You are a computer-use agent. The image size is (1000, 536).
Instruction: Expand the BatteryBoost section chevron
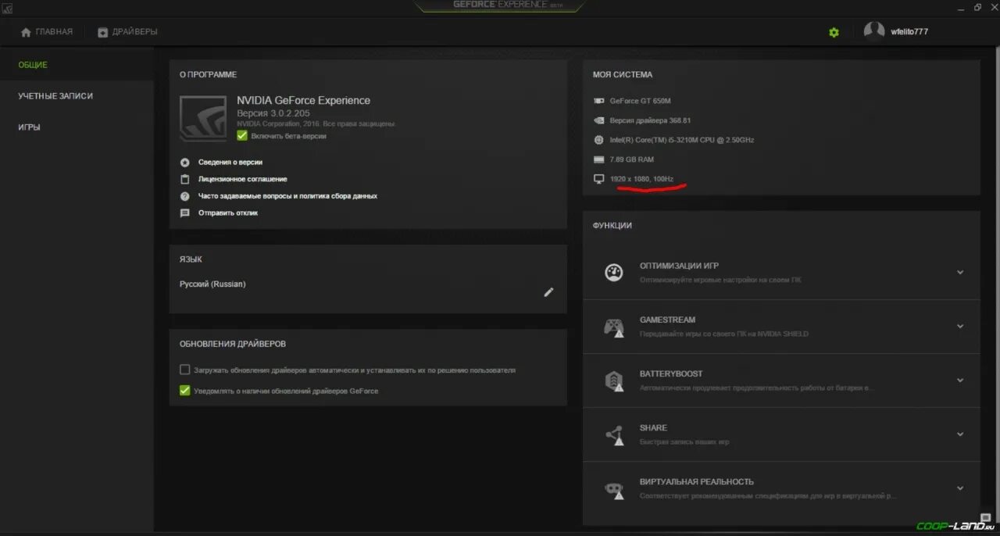pyautogui.click(x=960, y=381)
